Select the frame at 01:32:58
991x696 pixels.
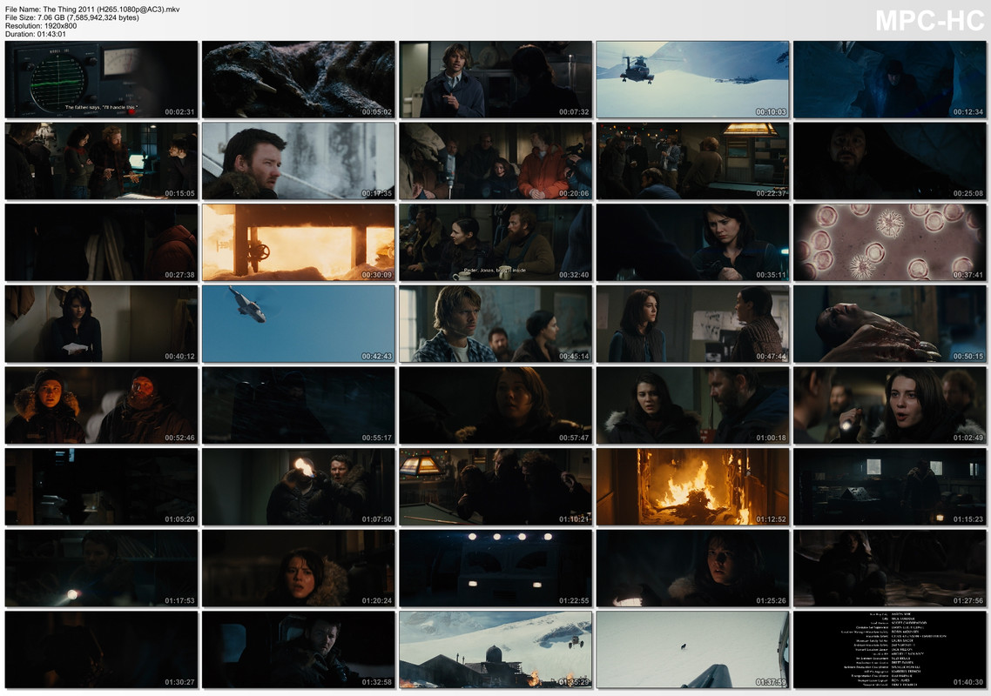point(299,650)
